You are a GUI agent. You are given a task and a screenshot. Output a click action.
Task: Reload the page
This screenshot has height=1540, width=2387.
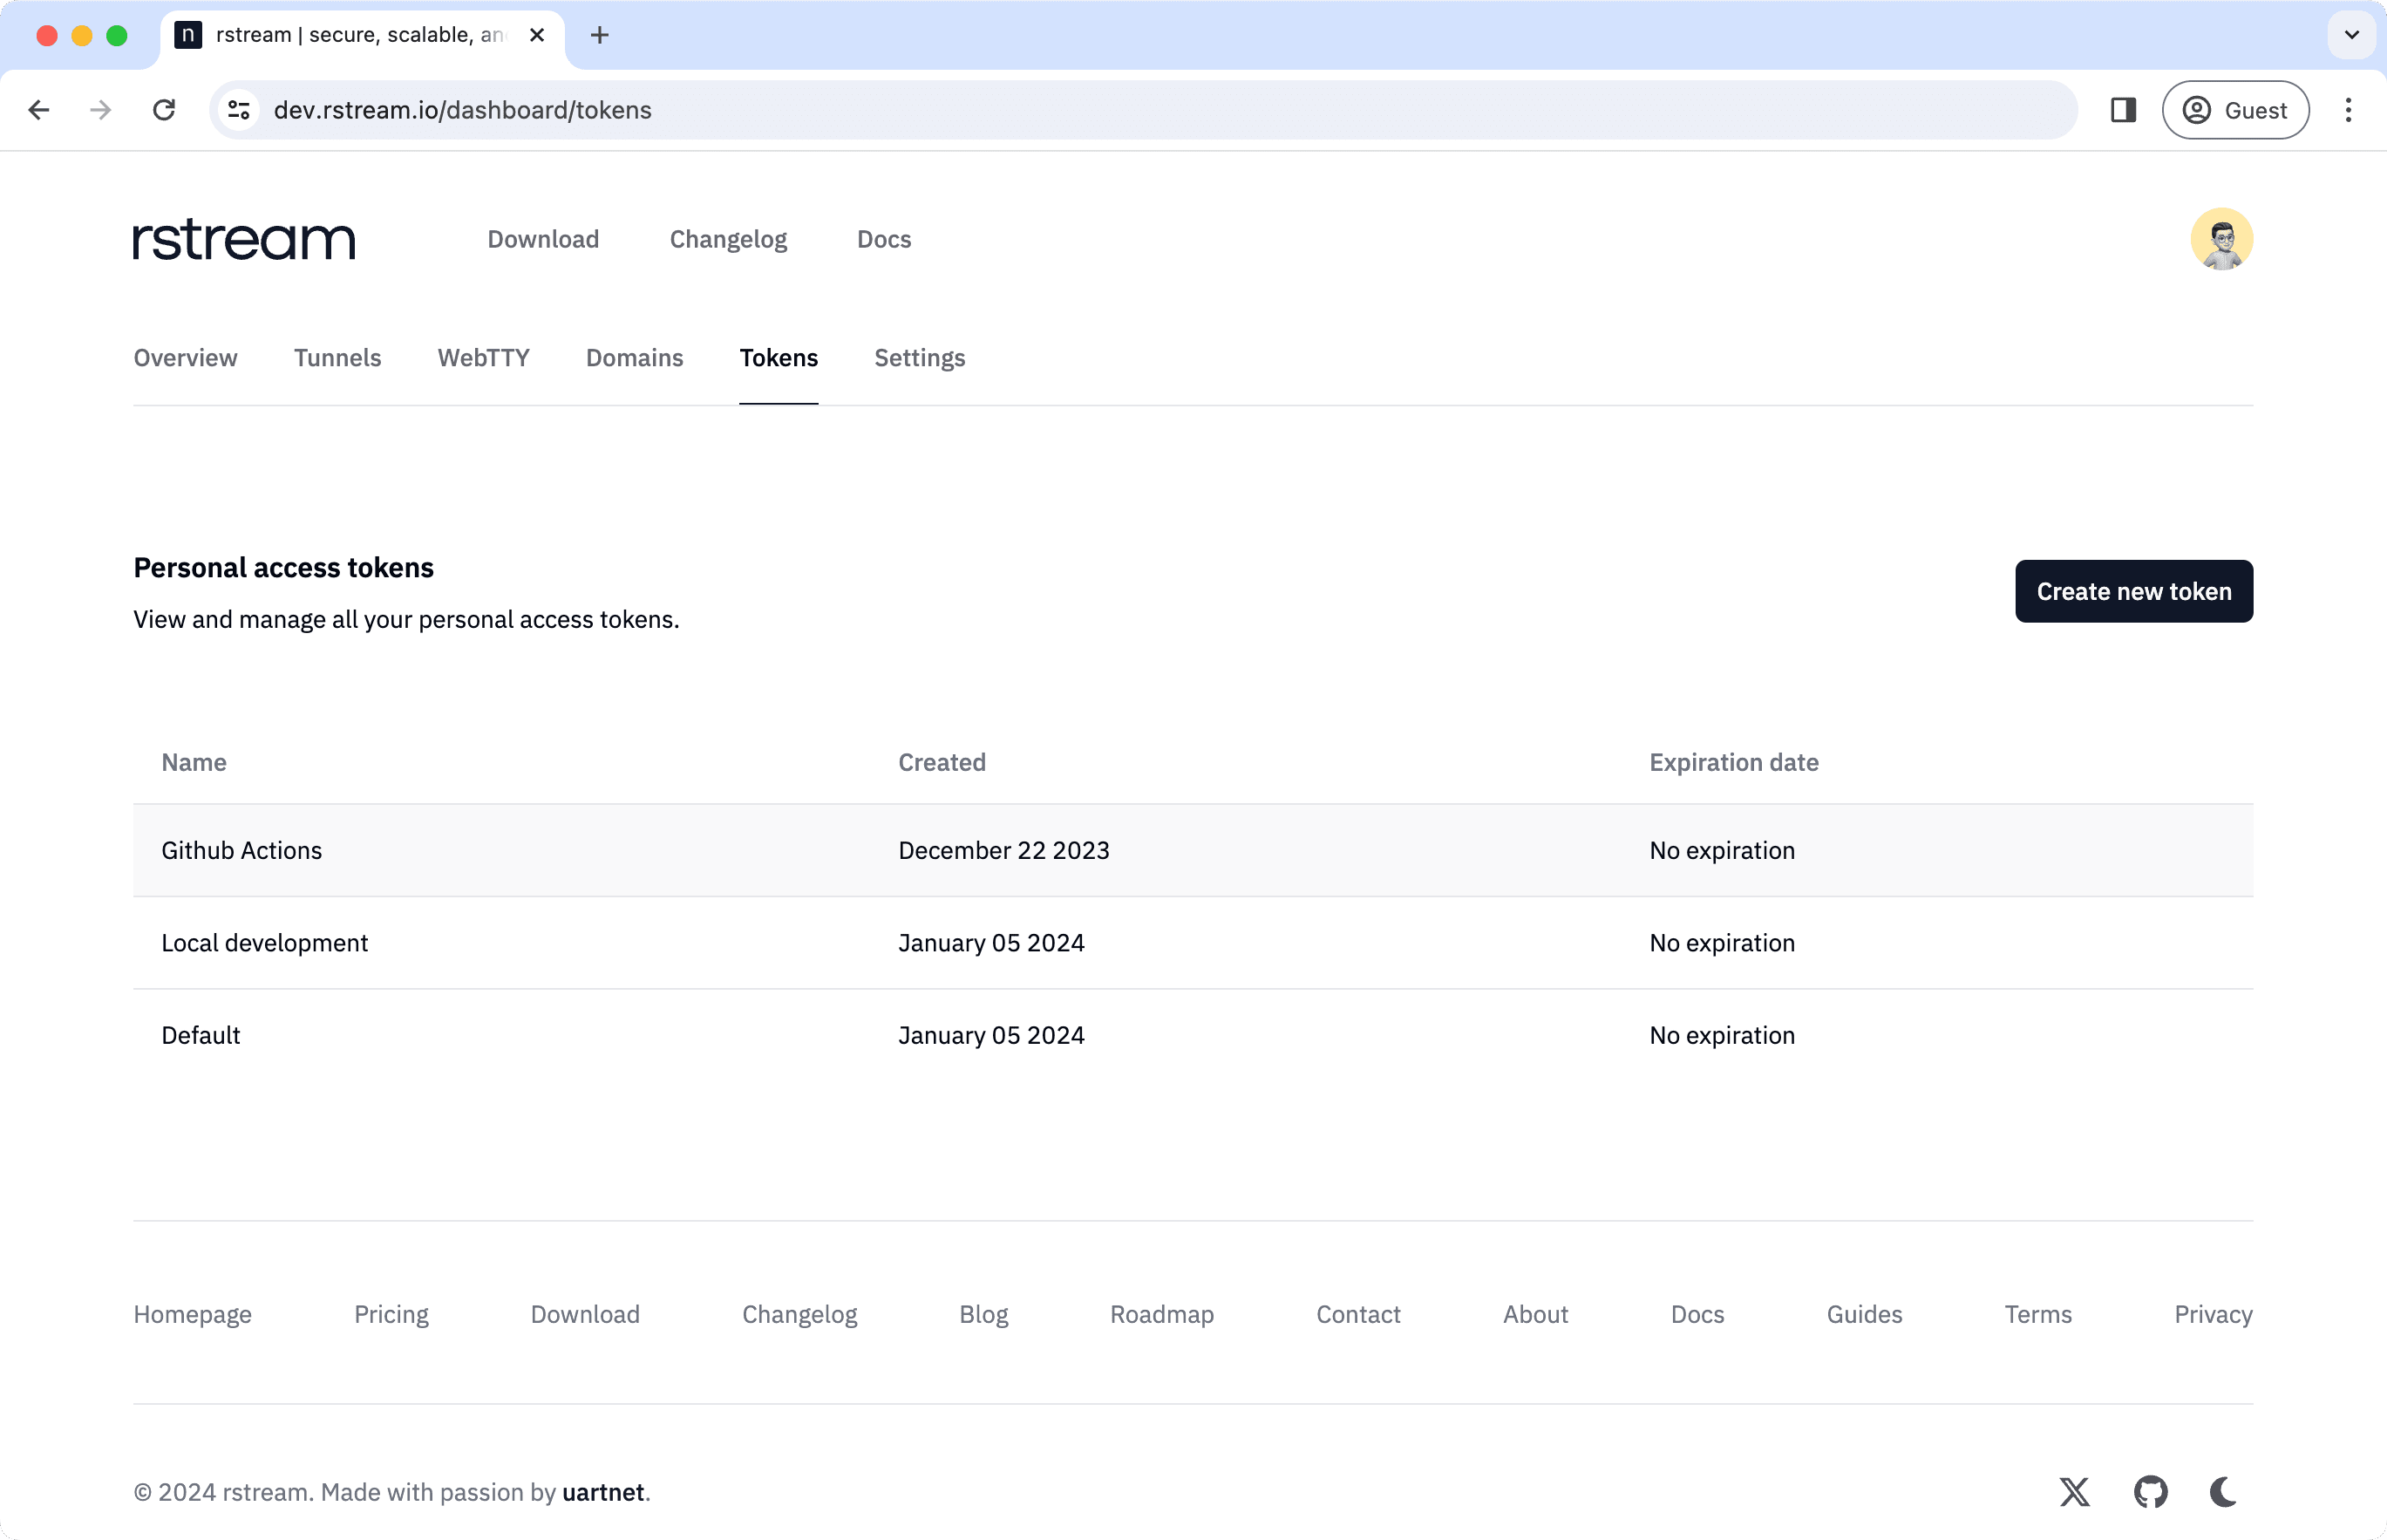coord(165,110)
